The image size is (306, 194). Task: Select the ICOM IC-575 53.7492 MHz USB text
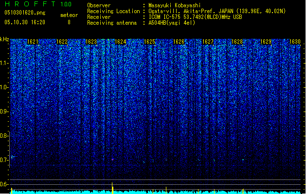pyautogui.click(x=195, y=17)
